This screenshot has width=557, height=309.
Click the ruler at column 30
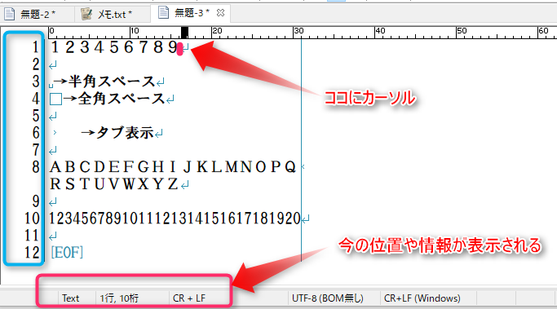(294, 33)
